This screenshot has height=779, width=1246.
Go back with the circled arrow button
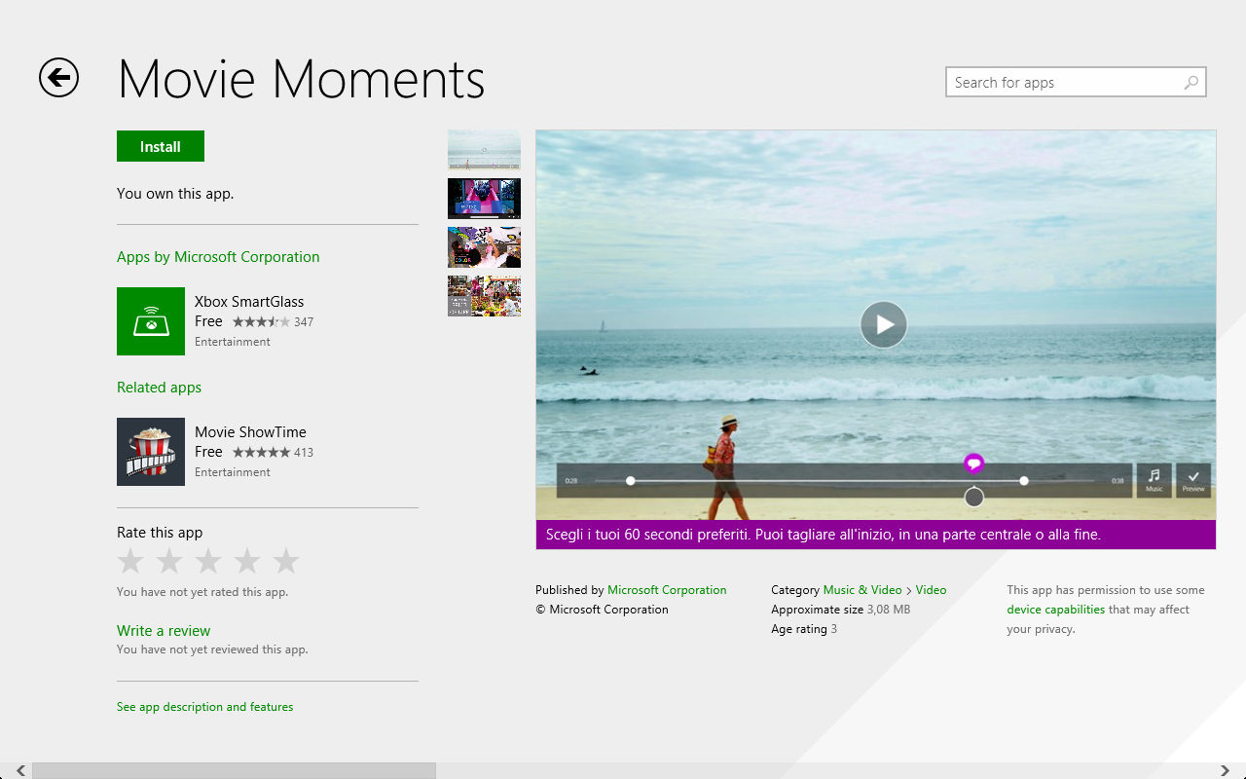58,78
